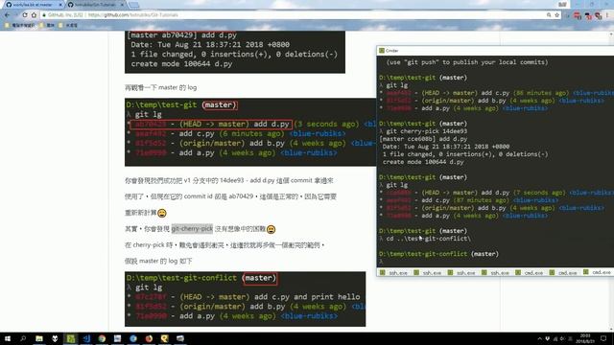Select the second ssh.exe tab in Cmder
The image size is (614, 345).
(x=428, y=272)
